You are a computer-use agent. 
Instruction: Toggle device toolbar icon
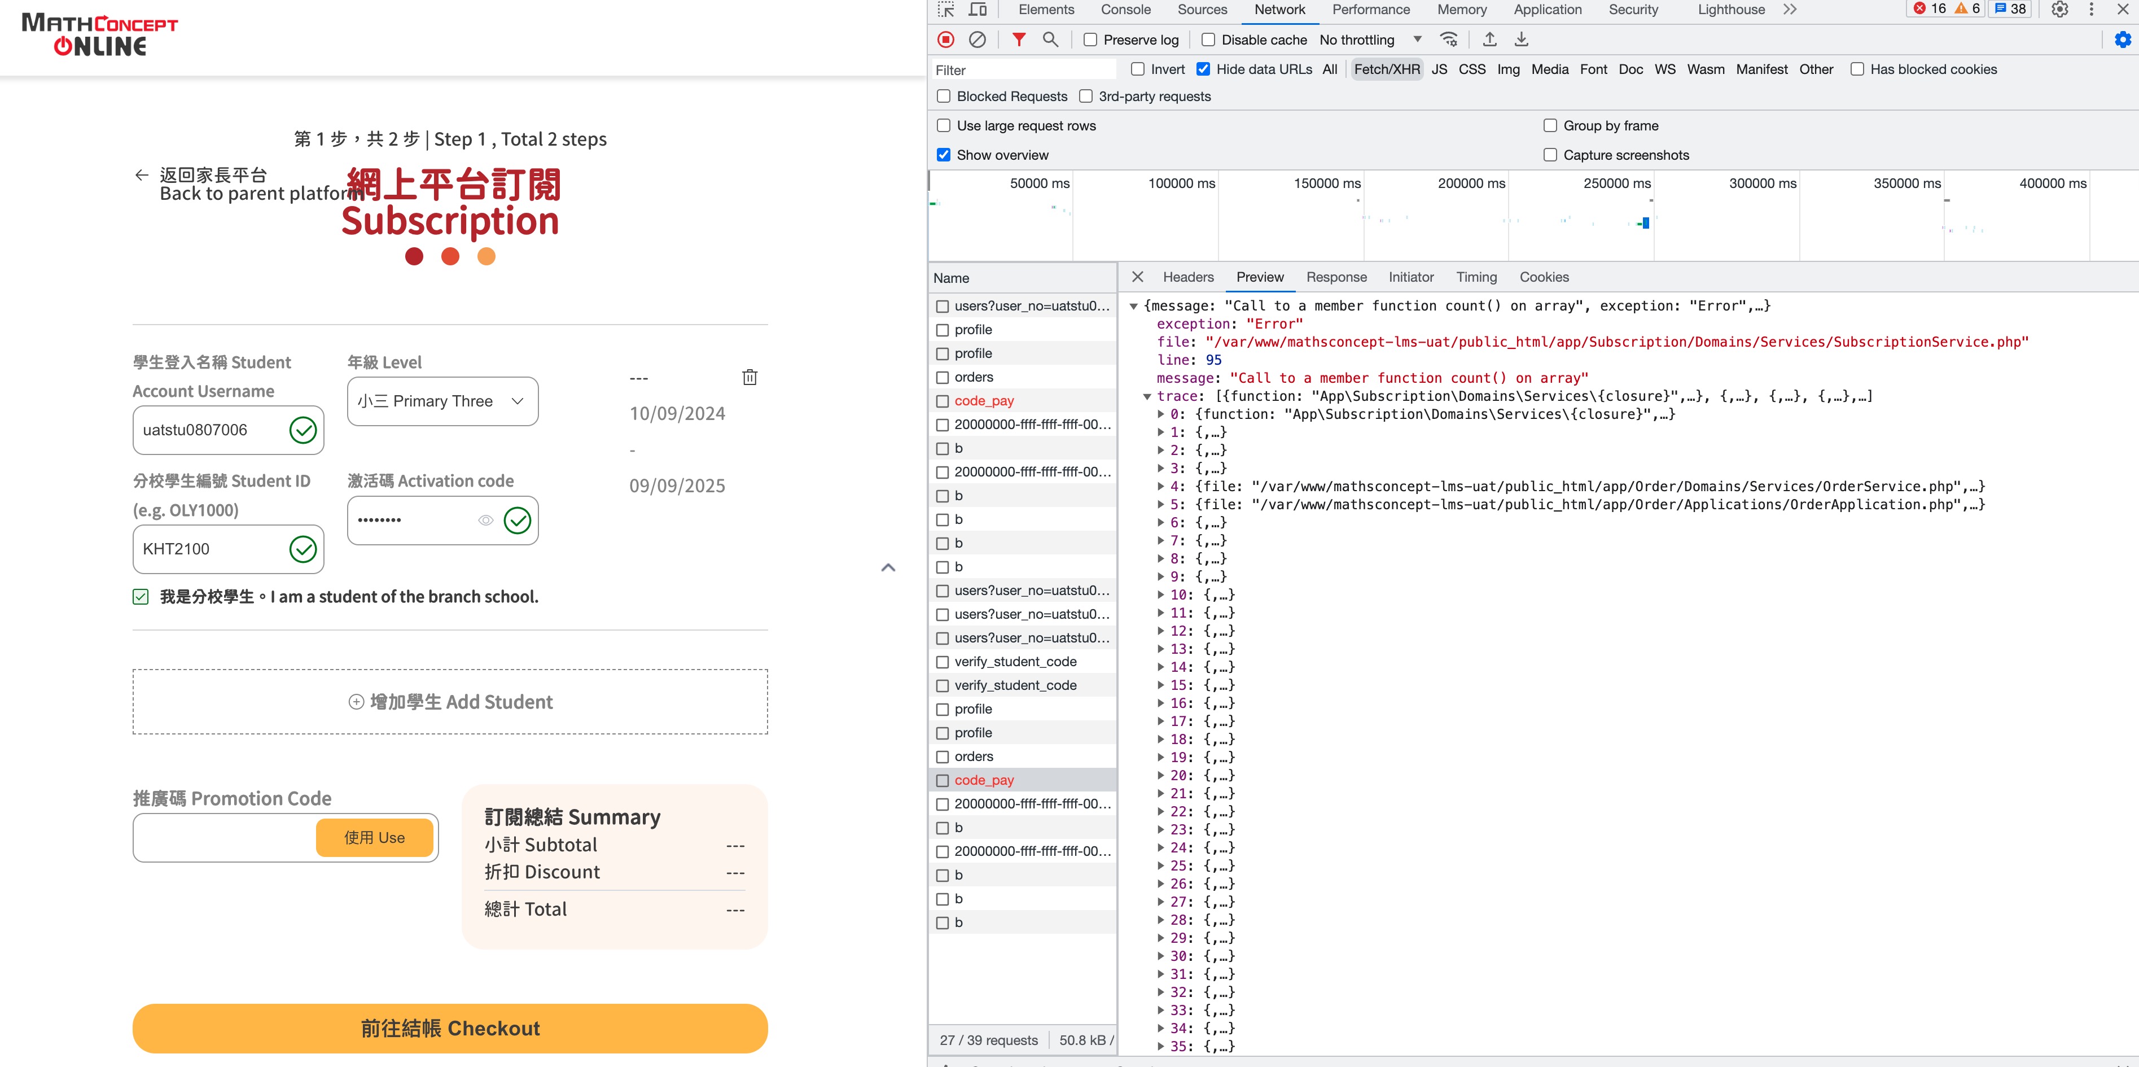978,9
